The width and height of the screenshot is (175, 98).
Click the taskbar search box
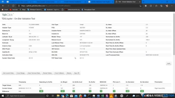click(25, 96)
